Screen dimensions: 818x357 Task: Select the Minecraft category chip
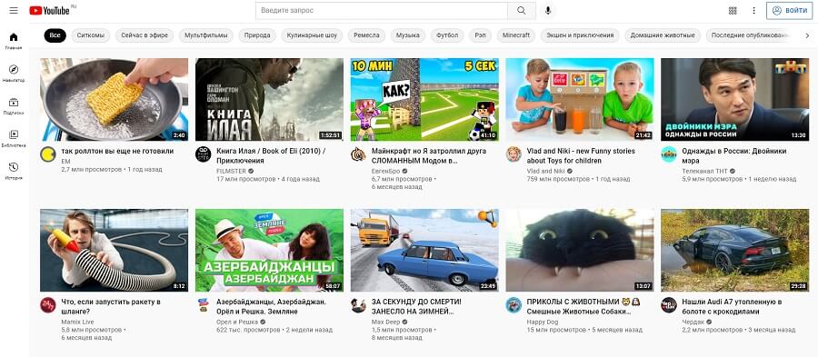pos(516,35)
